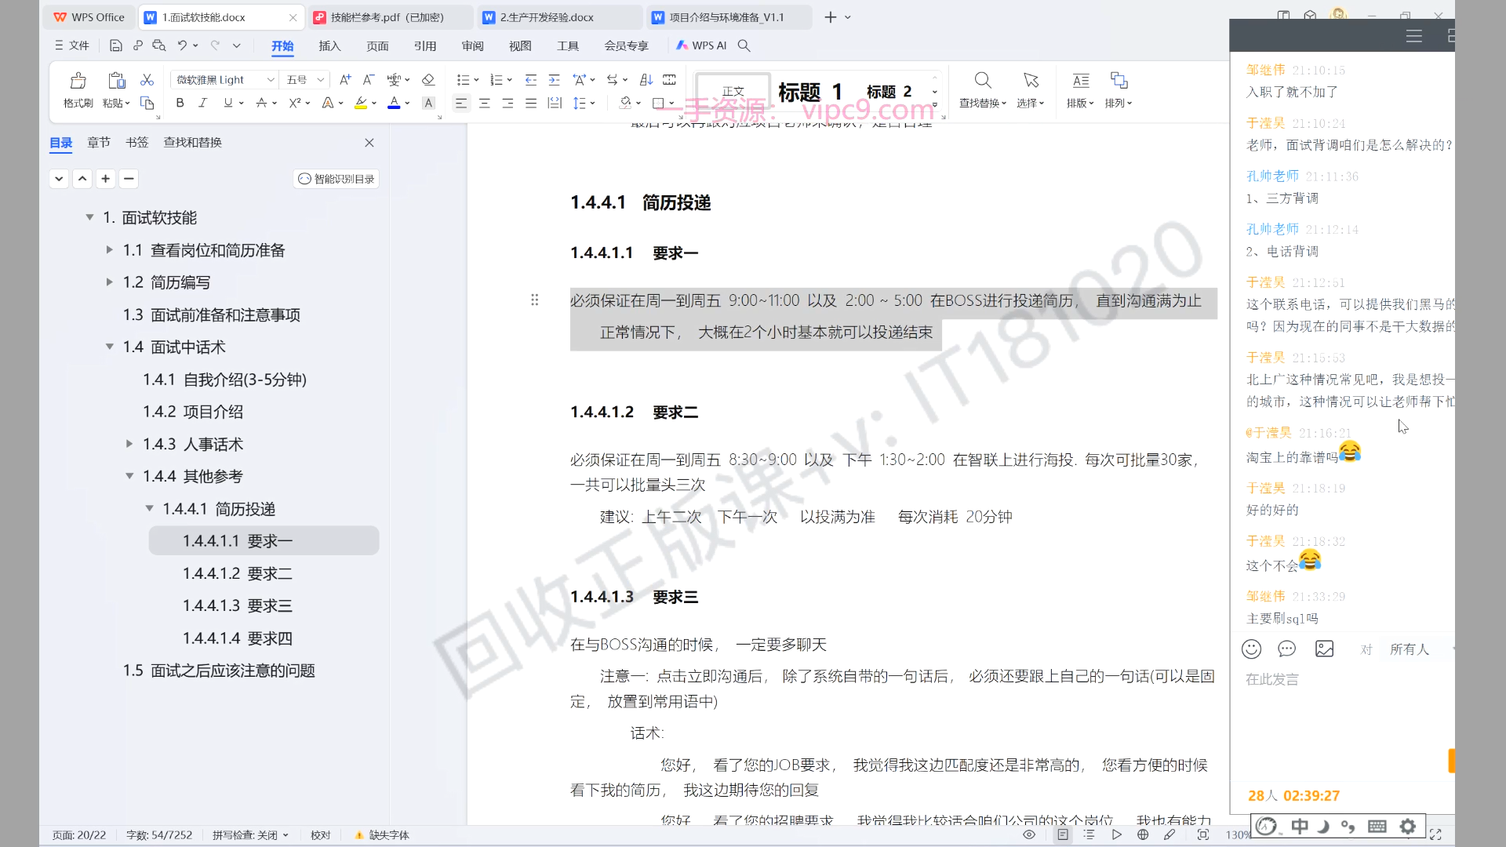Select center paragraph alignment
The width and height of the screenshot is (1506, 847).
(484, 103)
